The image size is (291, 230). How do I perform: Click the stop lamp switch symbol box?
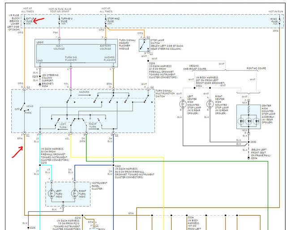point(145,46)
